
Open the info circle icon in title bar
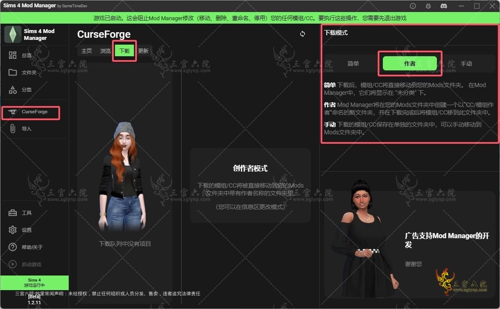point(412,6)
